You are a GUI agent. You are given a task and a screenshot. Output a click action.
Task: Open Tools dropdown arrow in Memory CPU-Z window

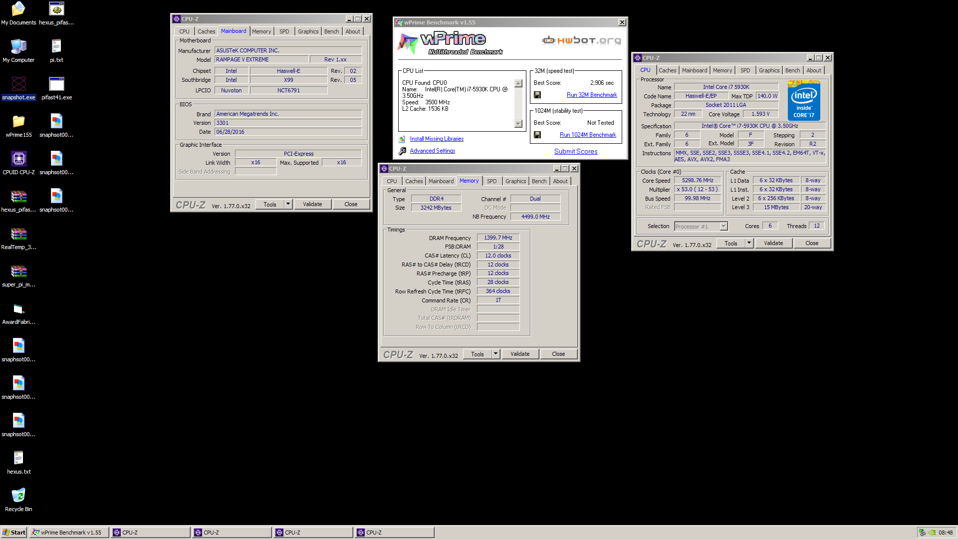(x=495, y=354)
